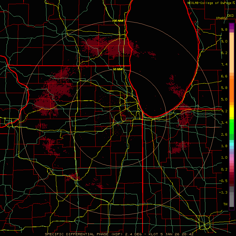Click the 100 NMI range ring label
Image resolution: width=236 pixels, height=236 pixels.
click(118, 21)
